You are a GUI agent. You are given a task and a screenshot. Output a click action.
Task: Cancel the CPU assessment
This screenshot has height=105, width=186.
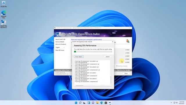[x=108, y=57]
